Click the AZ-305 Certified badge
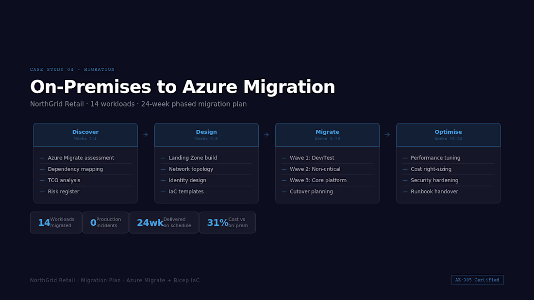The image size is (534, 300). pos(477,280)
